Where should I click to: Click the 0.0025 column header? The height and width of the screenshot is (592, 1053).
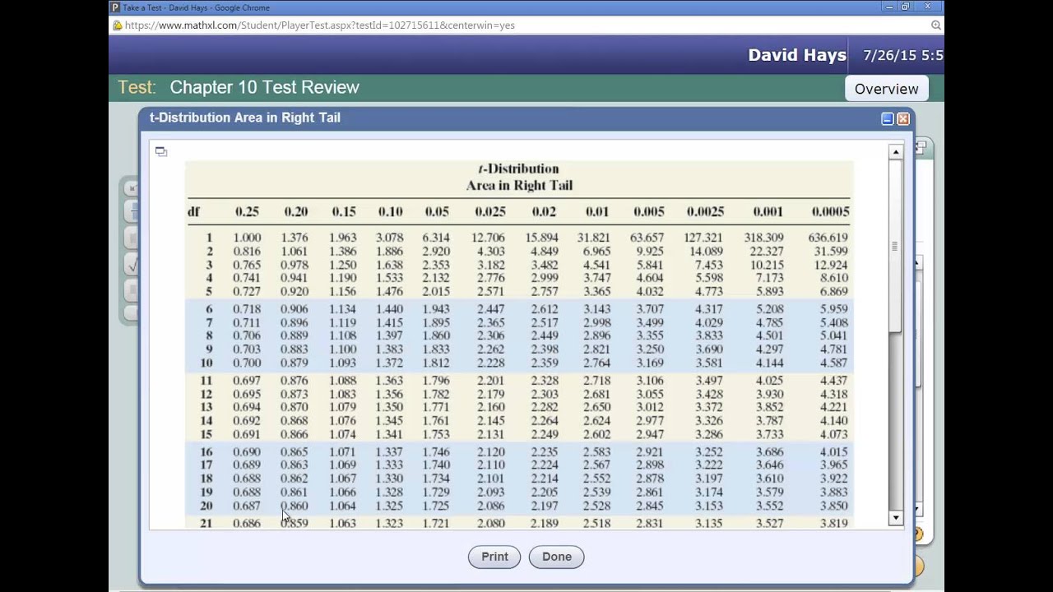(705, 212)
